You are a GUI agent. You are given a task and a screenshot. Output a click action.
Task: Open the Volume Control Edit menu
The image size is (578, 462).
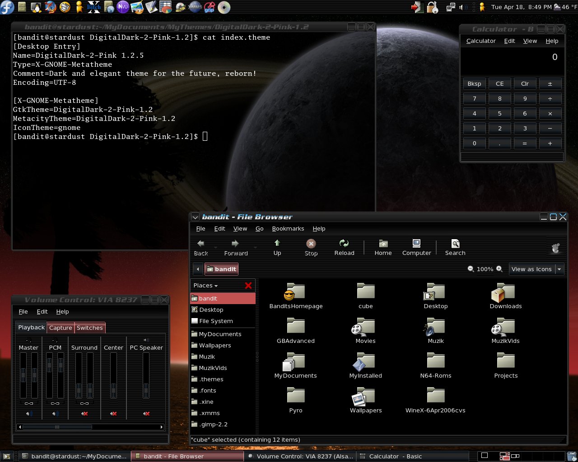tap(42, 312)
